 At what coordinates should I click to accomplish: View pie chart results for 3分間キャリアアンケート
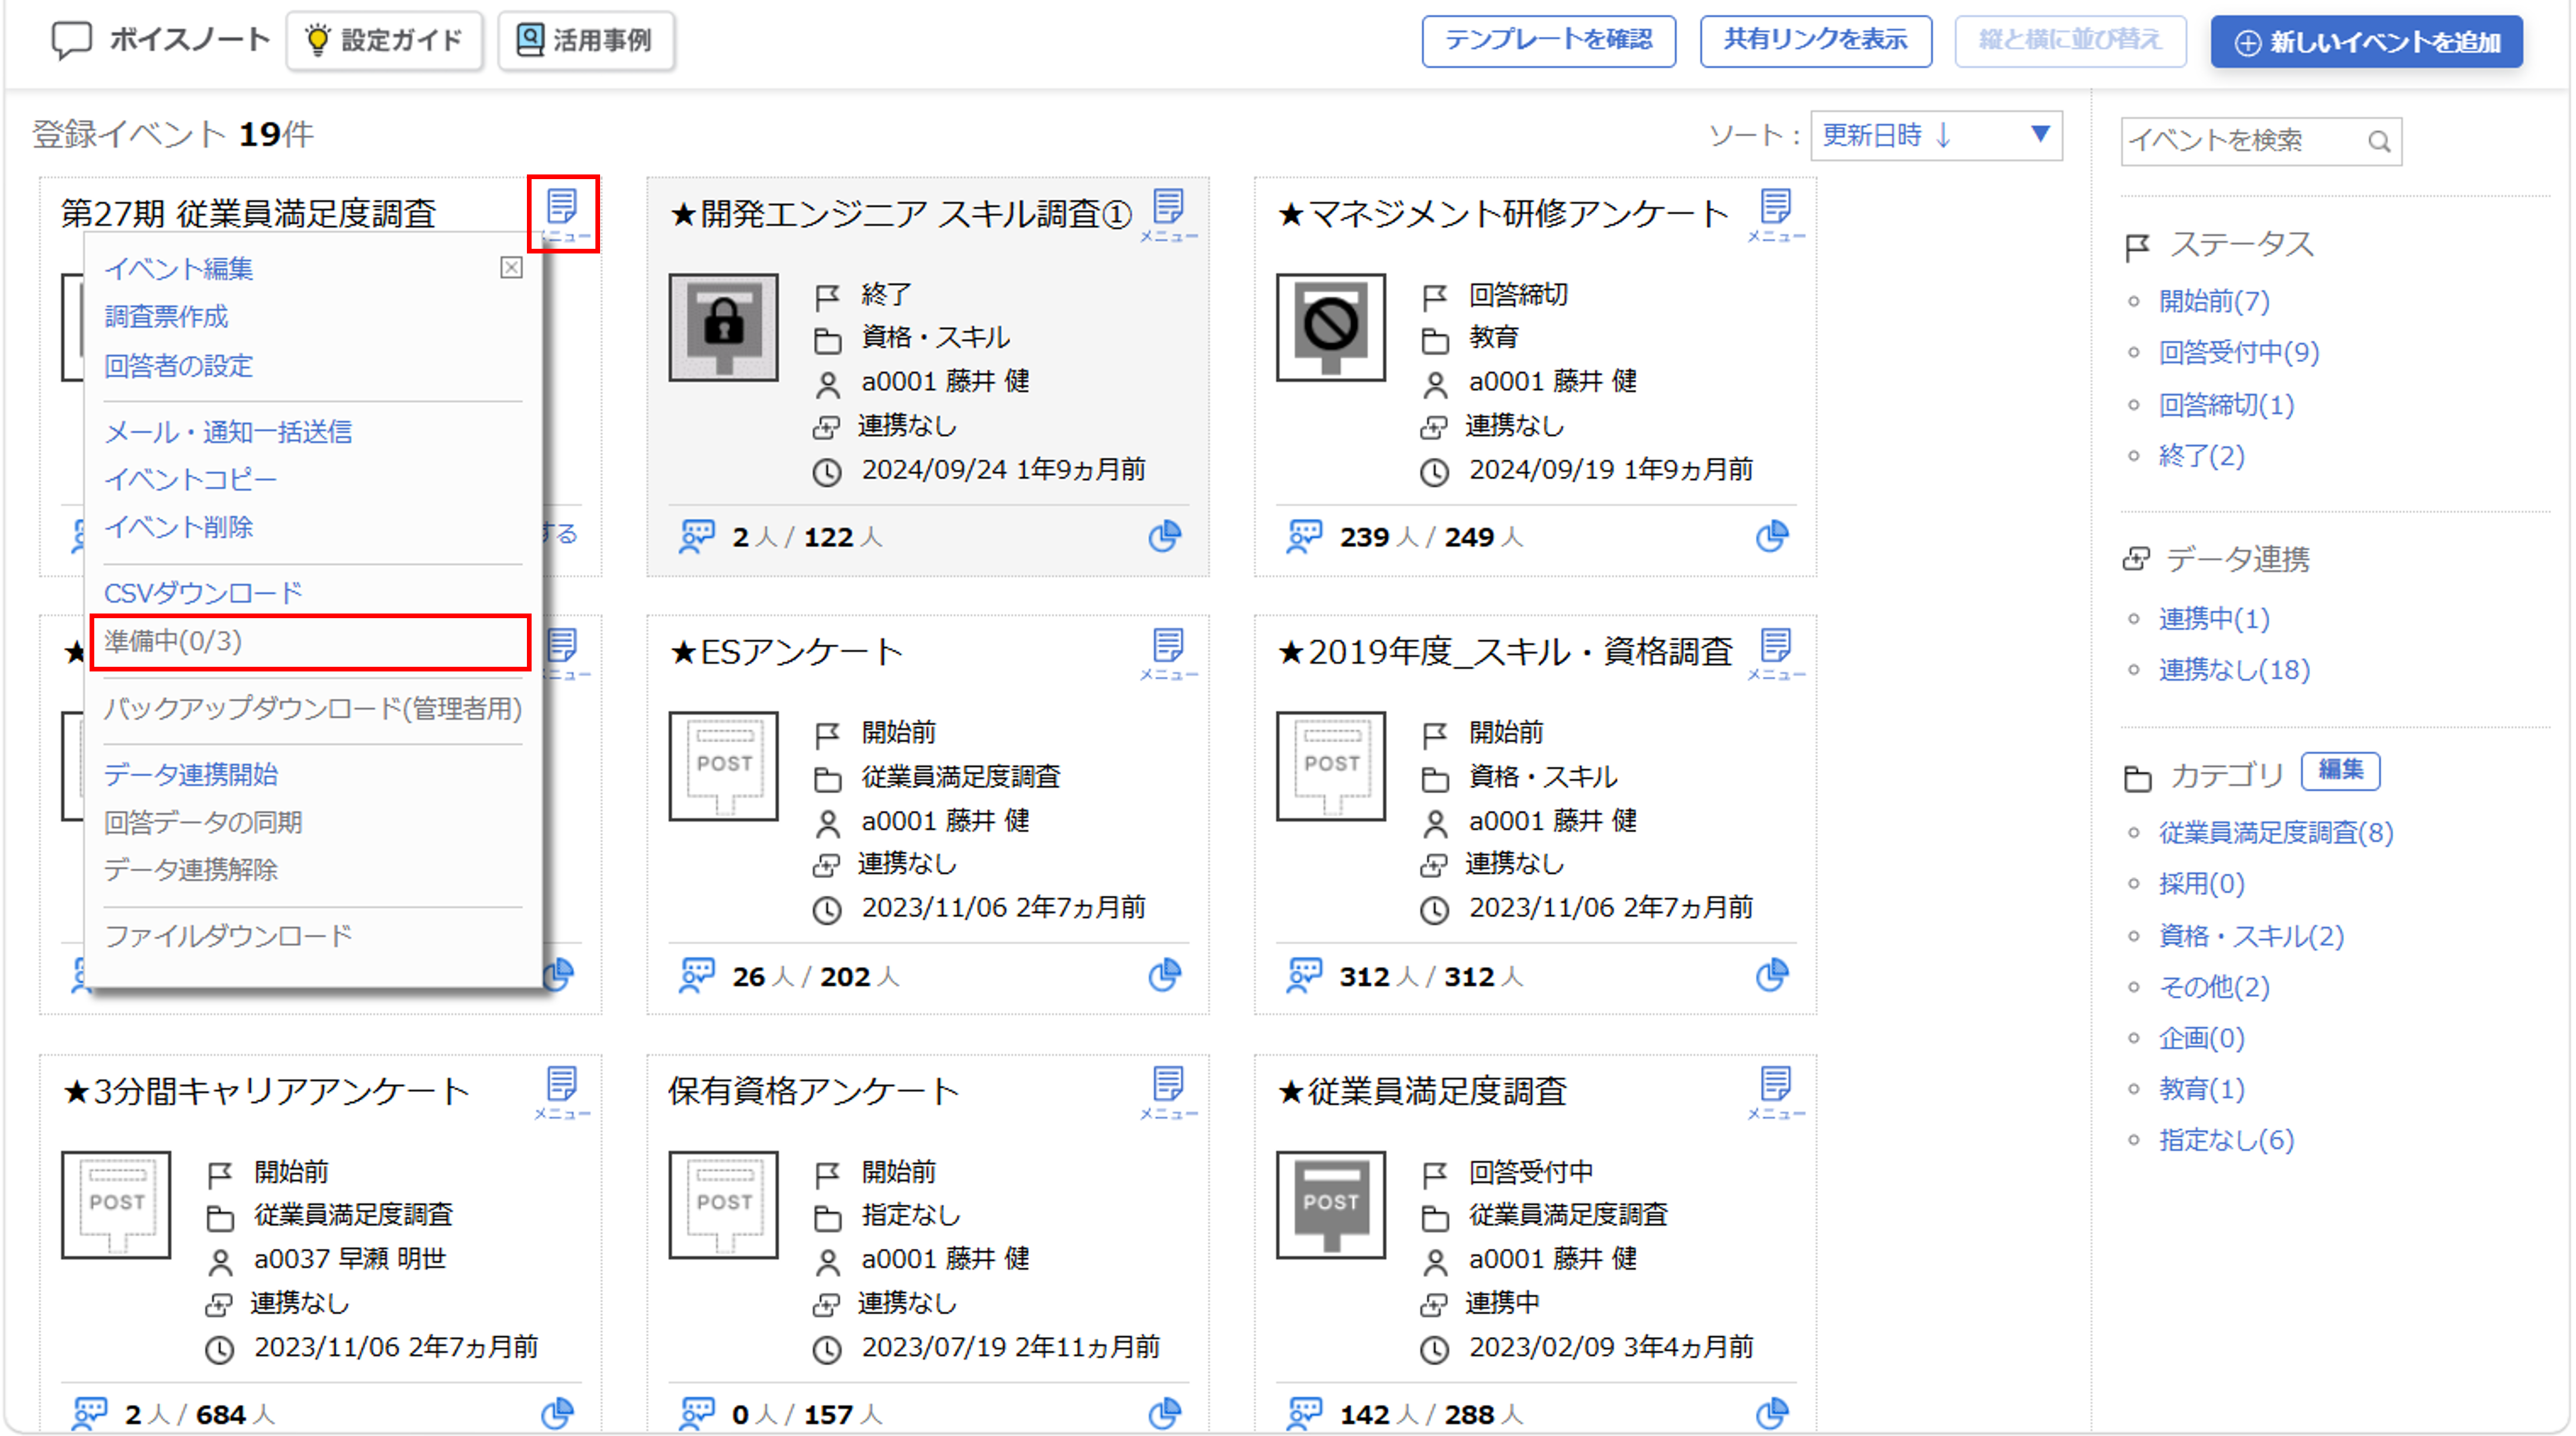(x=557, y=1413)
